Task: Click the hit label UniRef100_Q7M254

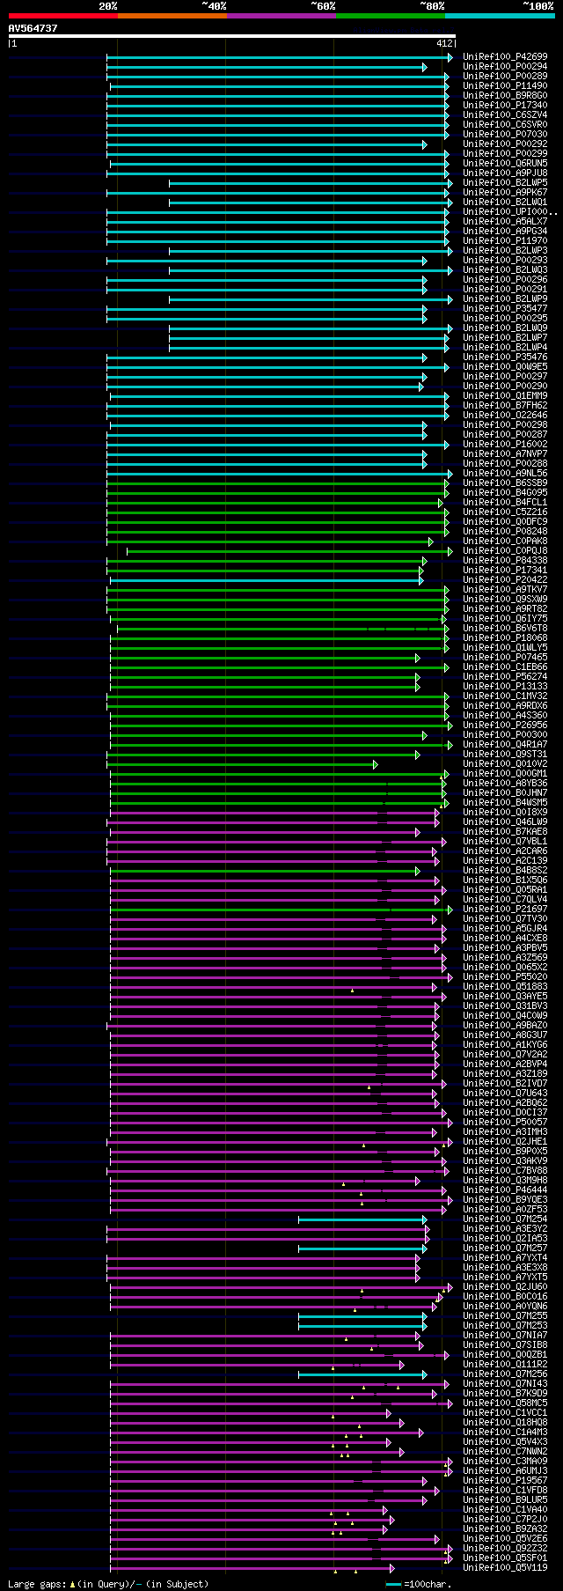Action: coord(505,1219)
